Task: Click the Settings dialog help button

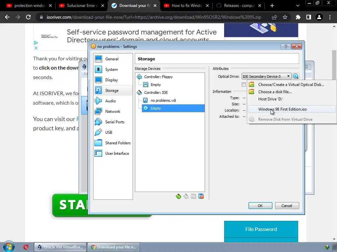Action: pyautogui.click(x=286, y=47)
